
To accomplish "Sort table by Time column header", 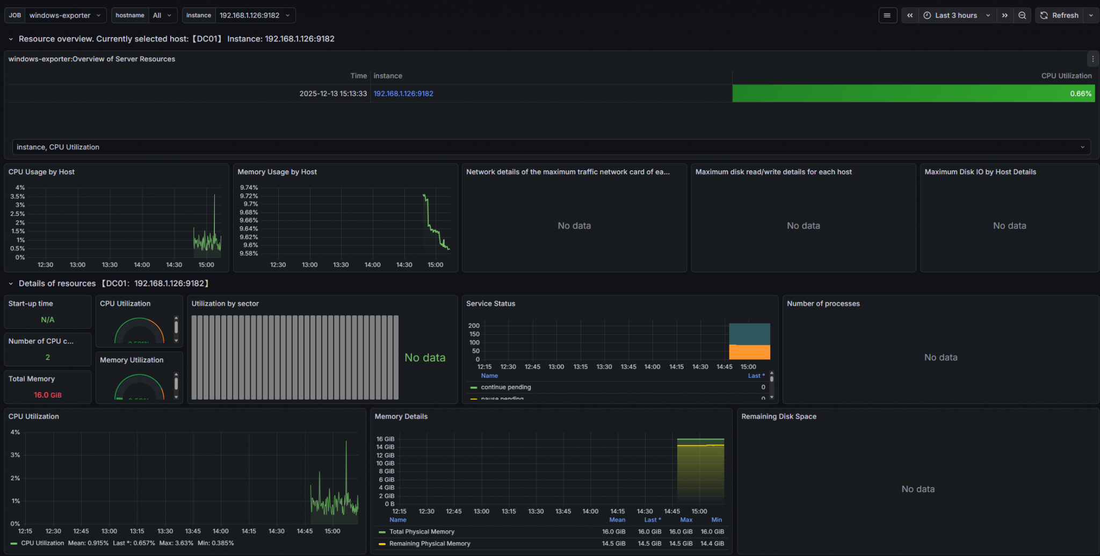I will [x=358, y=76].
